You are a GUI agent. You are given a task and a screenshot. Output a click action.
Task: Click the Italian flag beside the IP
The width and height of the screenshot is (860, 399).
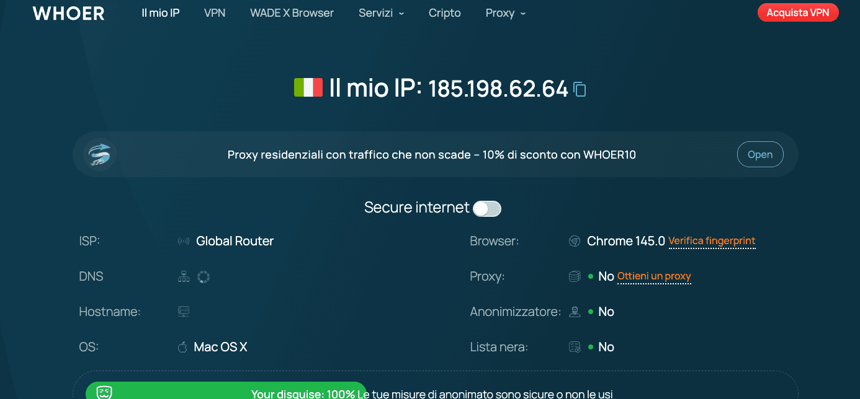point(308,87)
